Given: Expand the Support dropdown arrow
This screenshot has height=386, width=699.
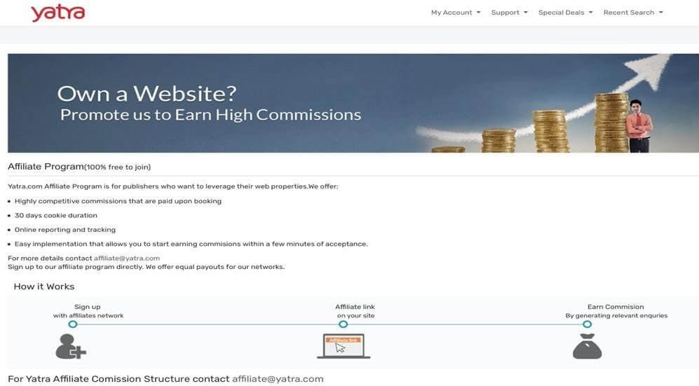Looking at the screenshot, I should click(x=526, y=13).
